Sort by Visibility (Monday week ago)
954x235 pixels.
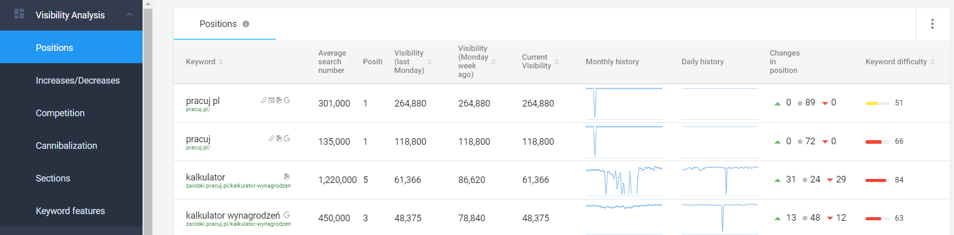click(x=494, y=62)
